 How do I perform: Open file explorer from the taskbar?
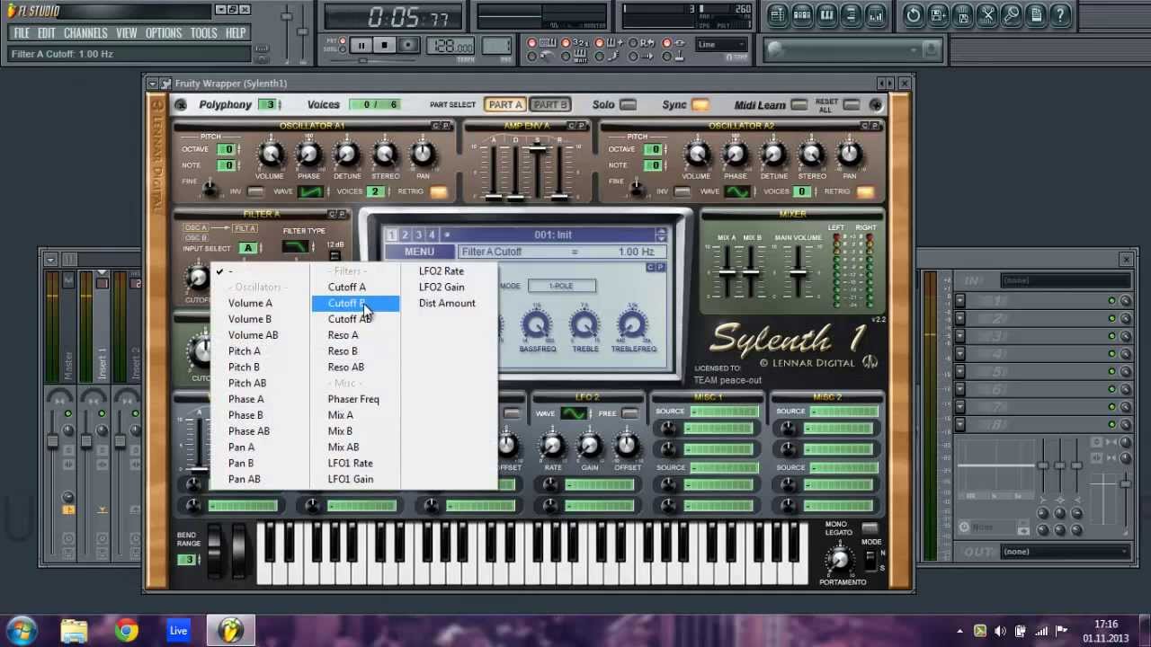click(74, 630)
